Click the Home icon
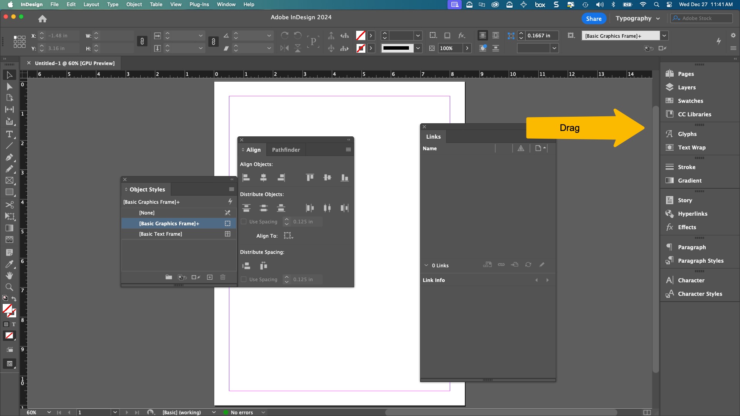The image size is (740, 416). click(x=42, y=18)
